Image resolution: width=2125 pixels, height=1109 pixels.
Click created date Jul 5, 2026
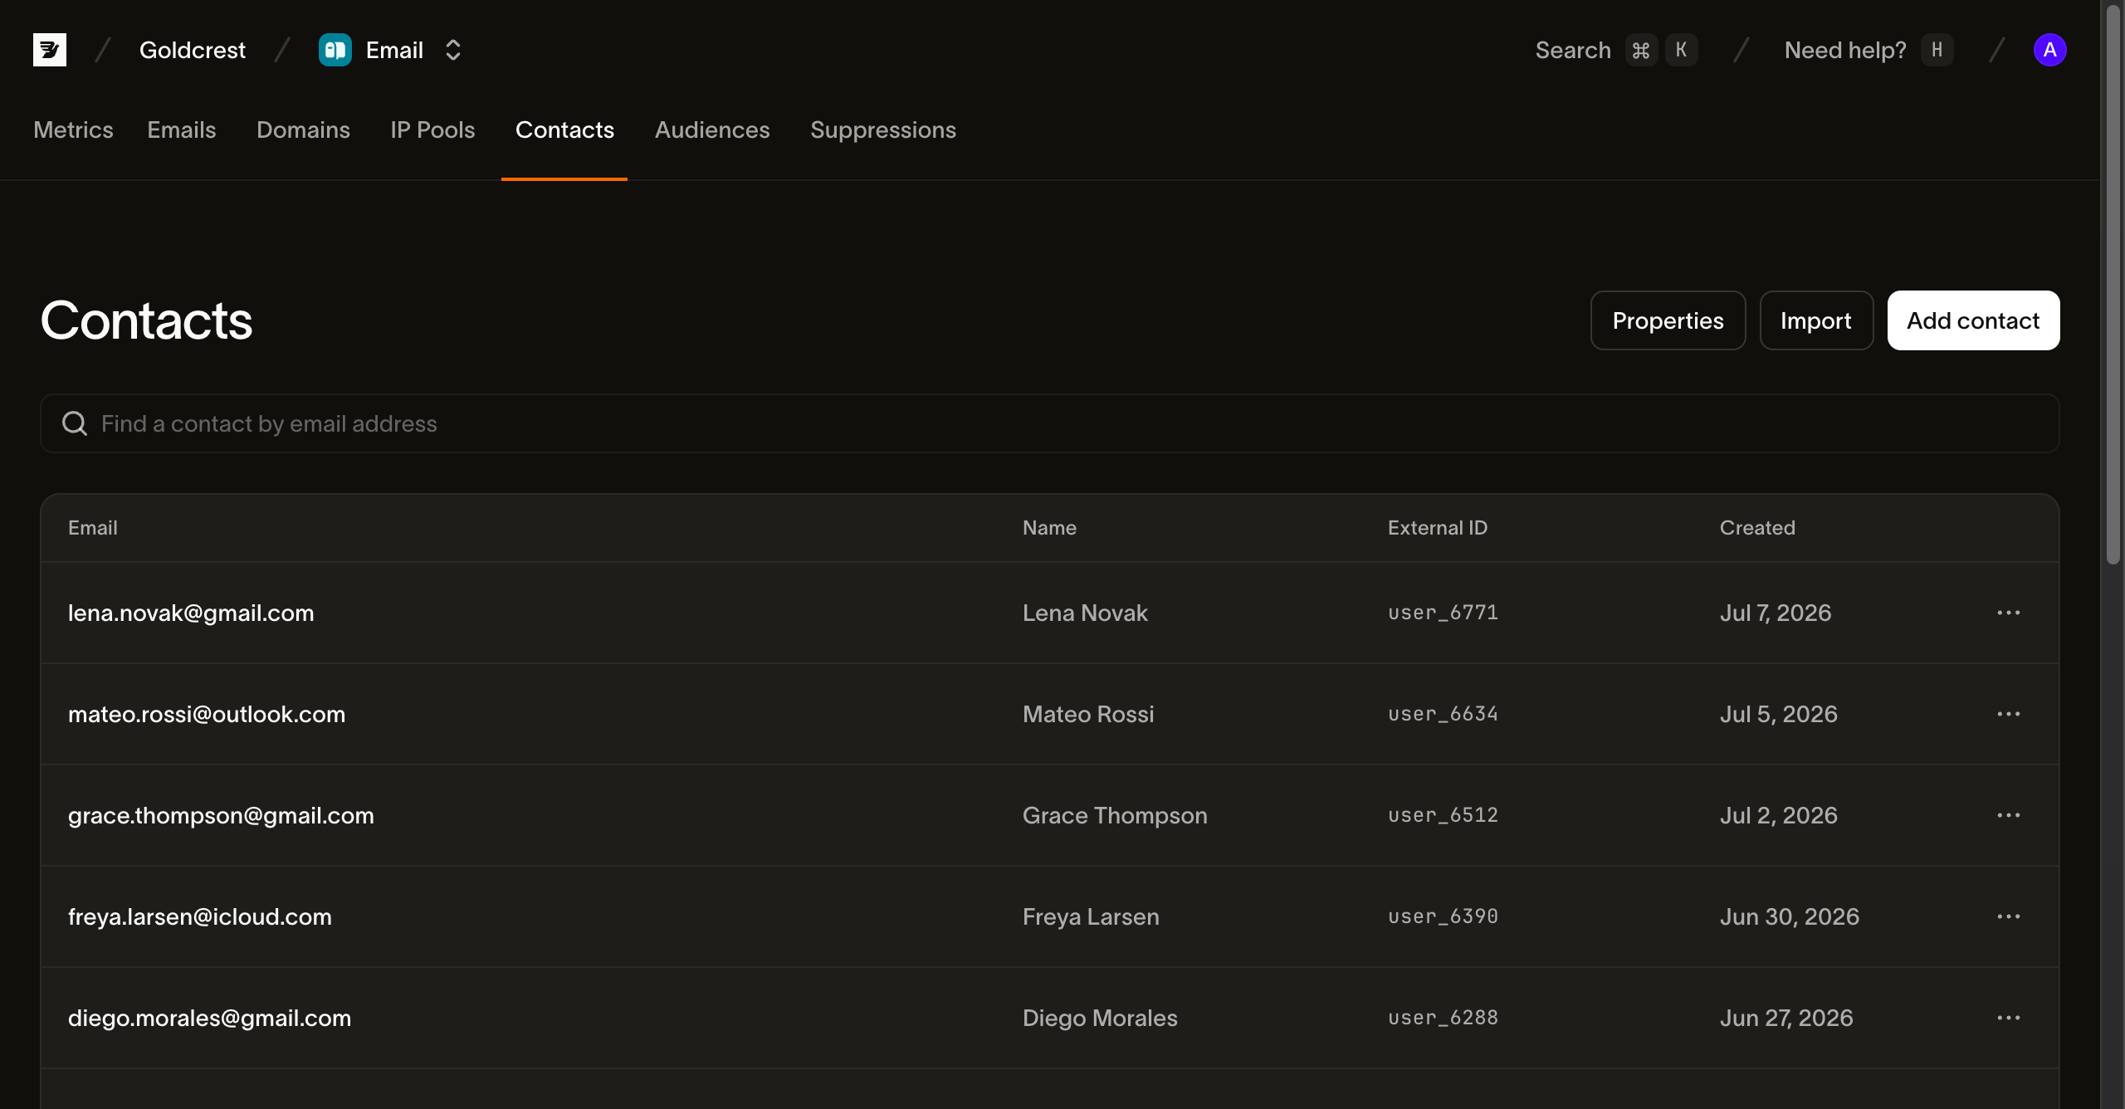click(1779, 714)
